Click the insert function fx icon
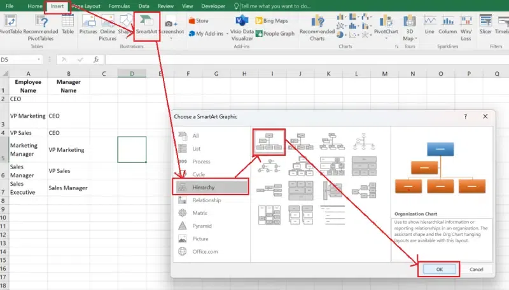The width and height of the screenshot is (509, 290). 96,59
